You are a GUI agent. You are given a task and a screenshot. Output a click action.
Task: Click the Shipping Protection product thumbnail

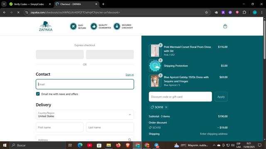point(155,66)
